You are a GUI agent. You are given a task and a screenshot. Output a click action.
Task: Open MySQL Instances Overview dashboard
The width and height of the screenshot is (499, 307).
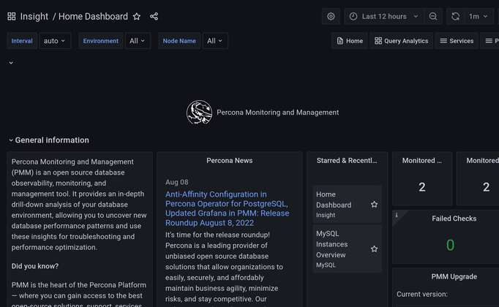332,244
